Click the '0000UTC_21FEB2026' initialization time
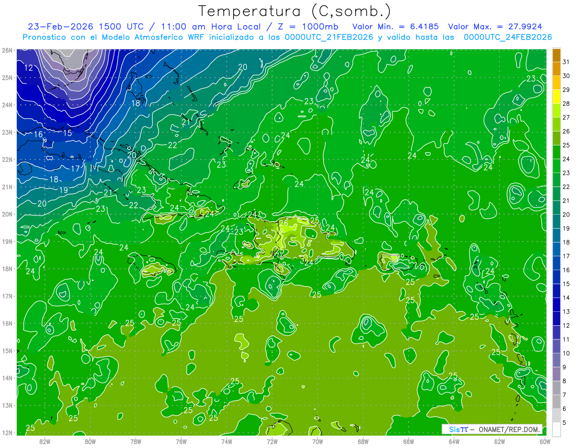Screen dimensions: 579x448 pos(329,37)
